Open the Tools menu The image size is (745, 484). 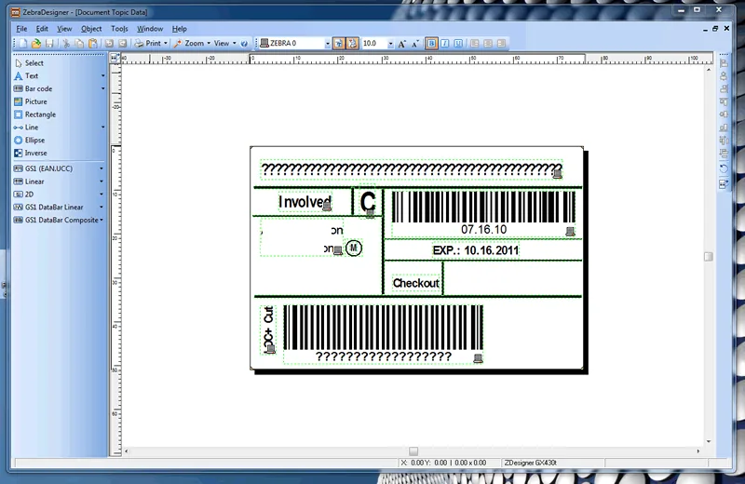[119, 29]
